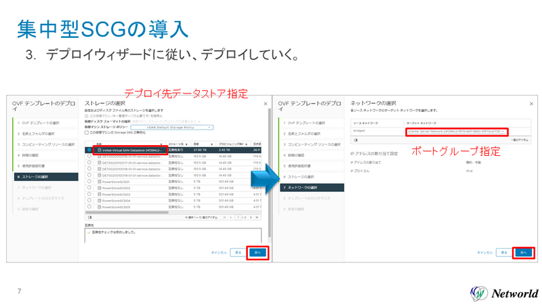Open the vSAN Default Storage Policy dropdown

(x=172, y=127)
